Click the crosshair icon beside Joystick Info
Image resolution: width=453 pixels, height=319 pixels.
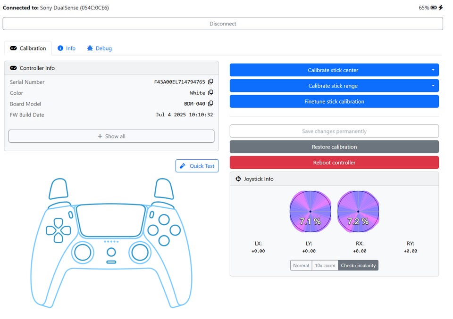pos(238,179)
